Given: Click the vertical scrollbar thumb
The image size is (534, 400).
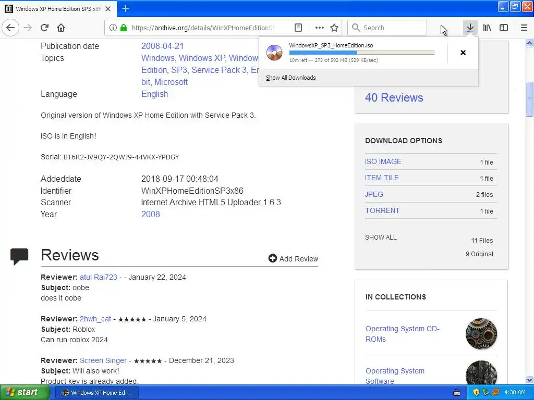Looking at the screenshot, I should 529,99.
